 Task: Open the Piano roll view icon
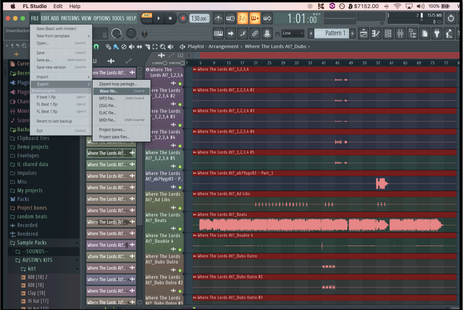(x=376, y=34)
